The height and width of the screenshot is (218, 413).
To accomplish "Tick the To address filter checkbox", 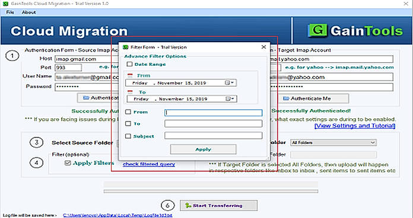I will [128, 124].
